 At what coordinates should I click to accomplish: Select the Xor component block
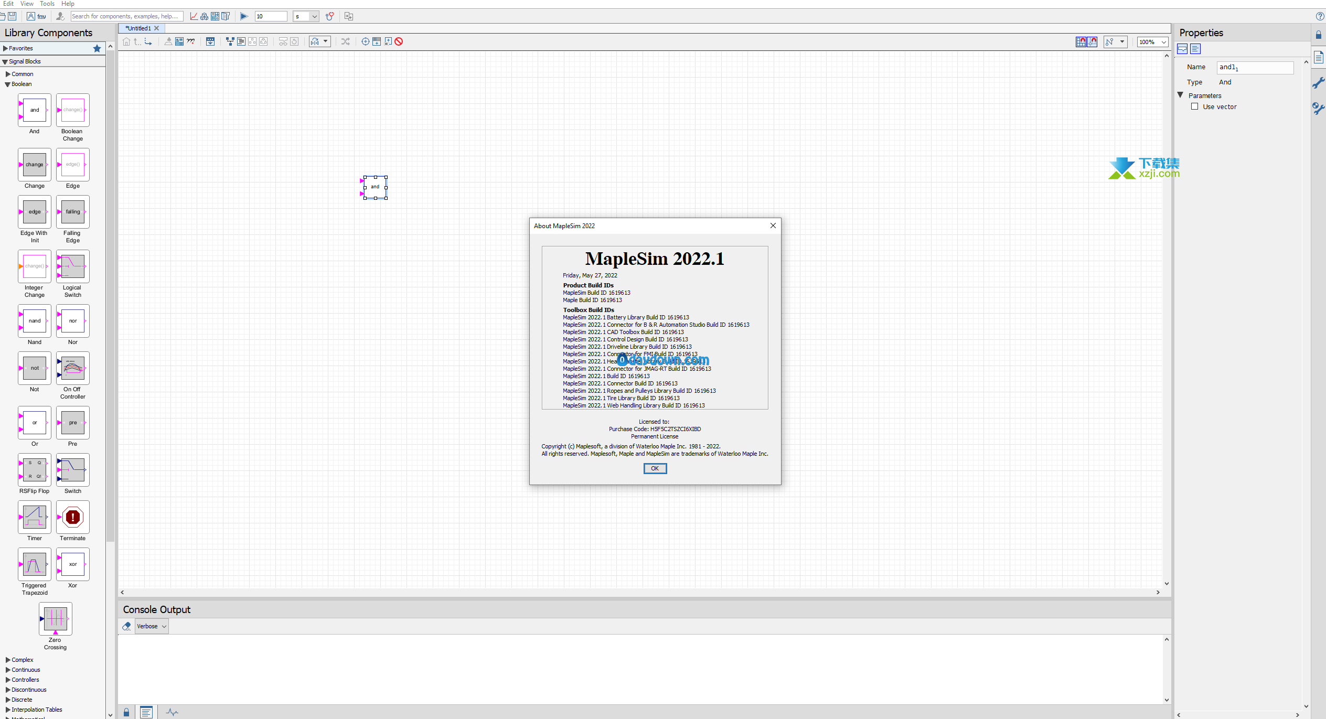73,564
